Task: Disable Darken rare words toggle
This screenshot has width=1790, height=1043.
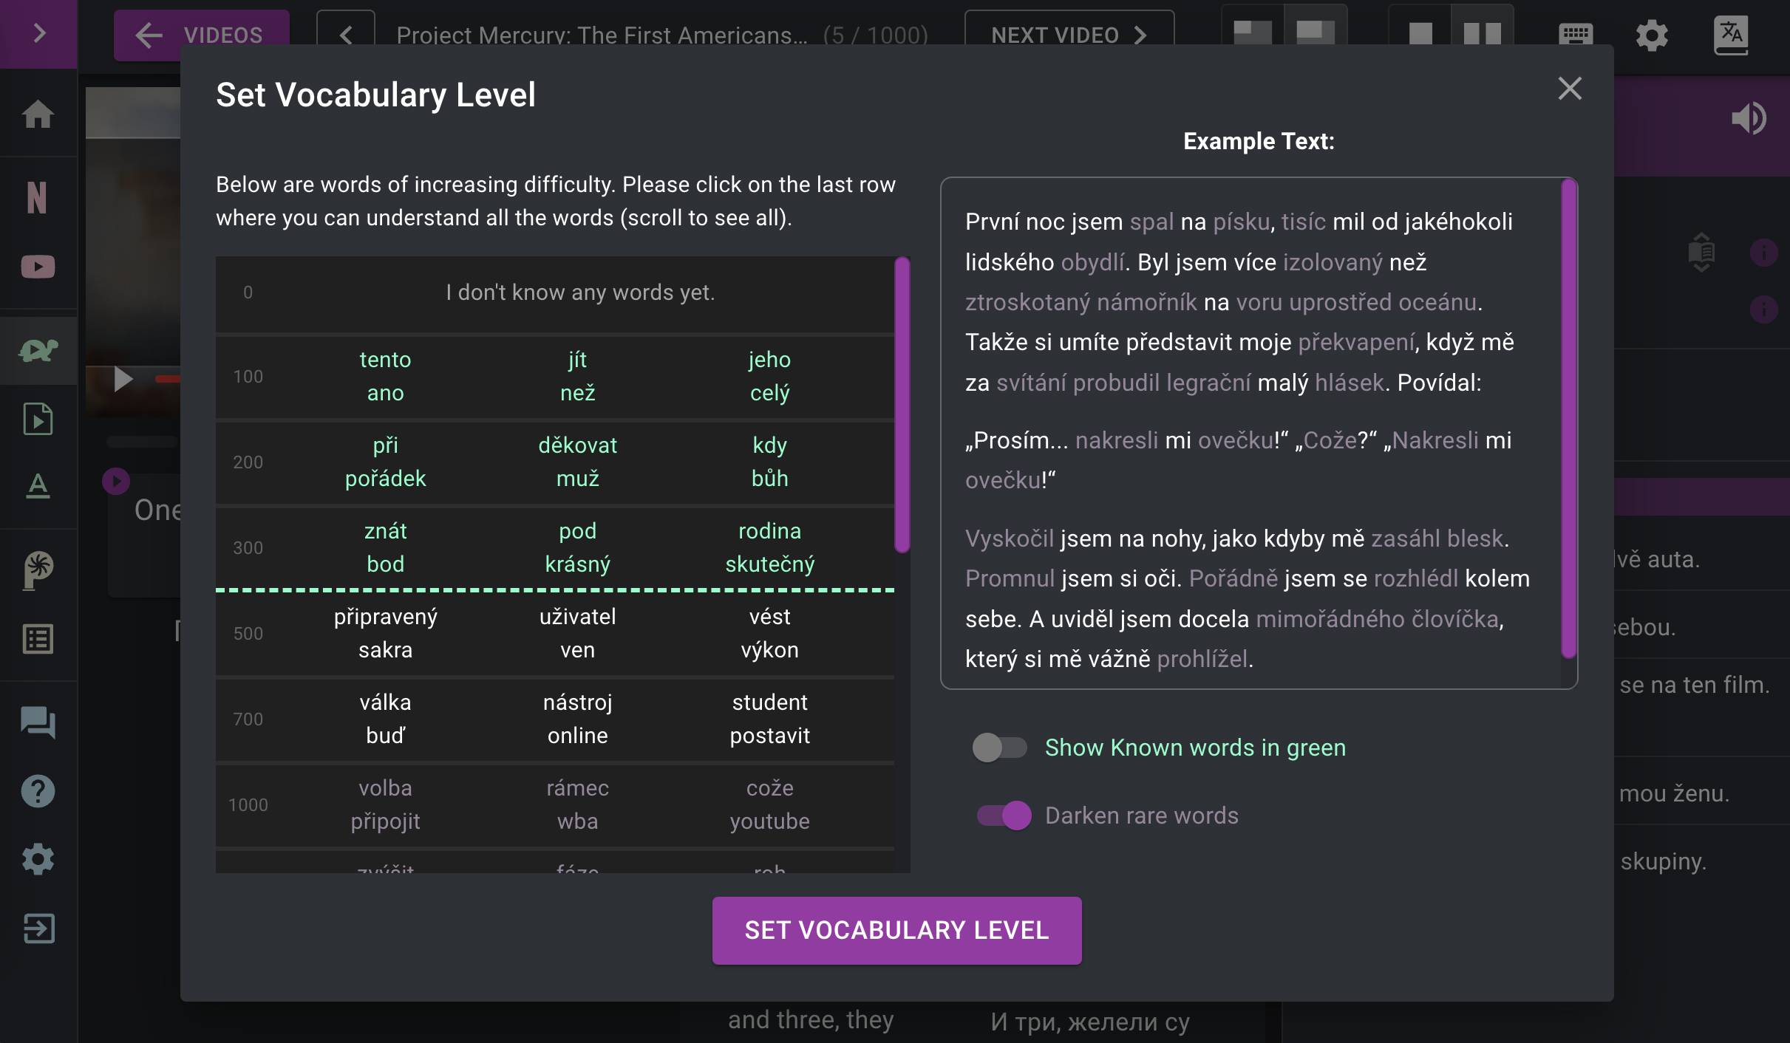Action: (1004, 815)
